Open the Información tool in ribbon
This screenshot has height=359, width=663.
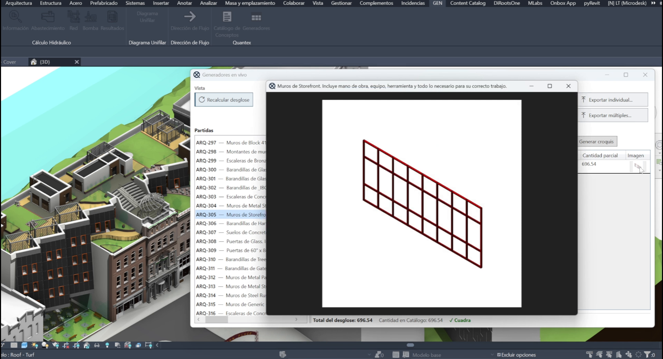(15, 21)
